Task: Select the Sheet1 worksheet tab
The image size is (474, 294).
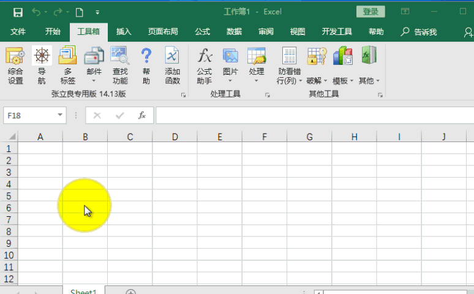Action: 83,292
